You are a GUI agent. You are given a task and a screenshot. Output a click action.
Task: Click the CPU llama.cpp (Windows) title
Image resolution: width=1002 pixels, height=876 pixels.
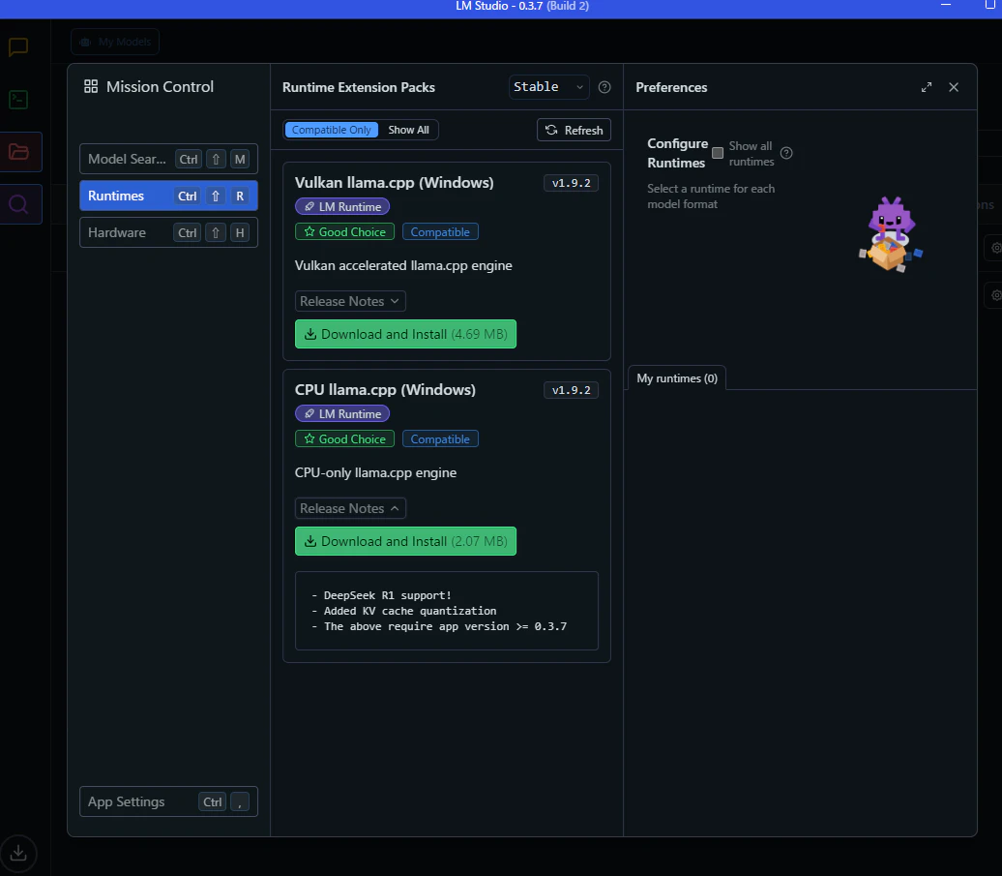click(385, 390)
